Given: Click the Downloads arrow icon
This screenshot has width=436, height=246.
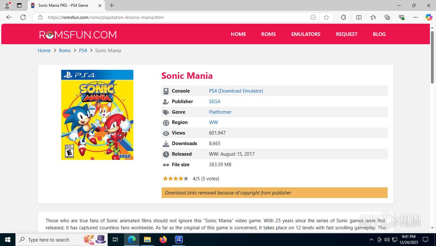Looking at the screenshot, I should 166,144.
